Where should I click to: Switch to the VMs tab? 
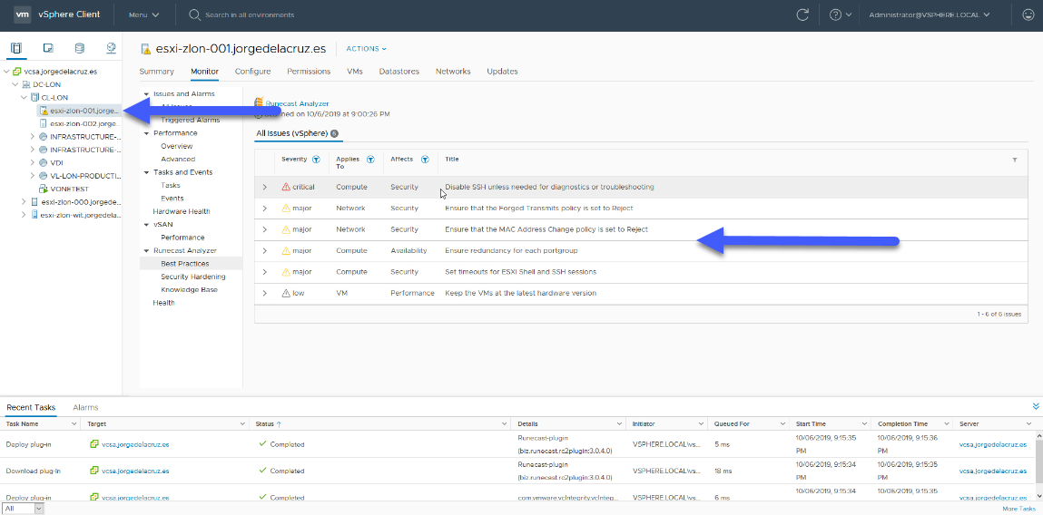click(x=355, y=71)
